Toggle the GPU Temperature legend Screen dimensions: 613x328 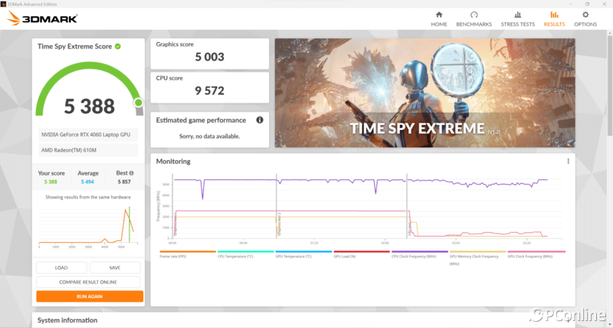(303, 254)
